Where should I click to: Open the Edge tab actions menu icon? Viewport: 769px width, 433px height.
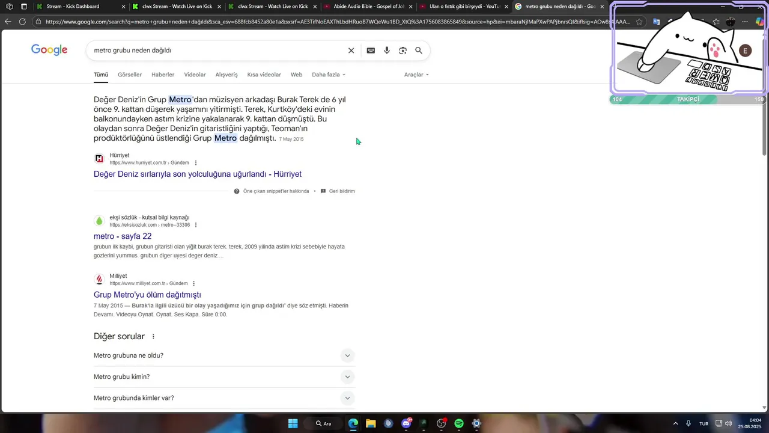(24, 7)
